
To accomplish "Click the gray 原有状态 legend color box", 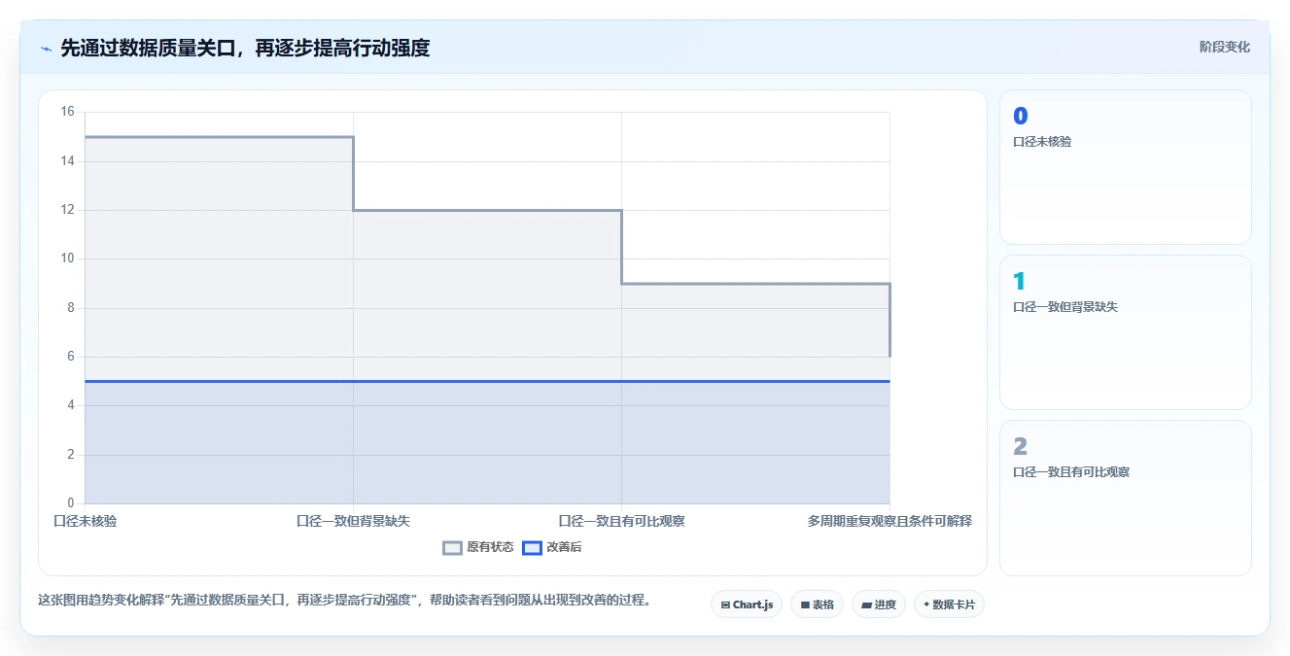I will pos(452,547).
